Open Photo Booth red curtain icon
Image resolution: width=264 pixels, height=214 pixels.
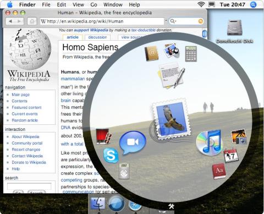point(103,136)
